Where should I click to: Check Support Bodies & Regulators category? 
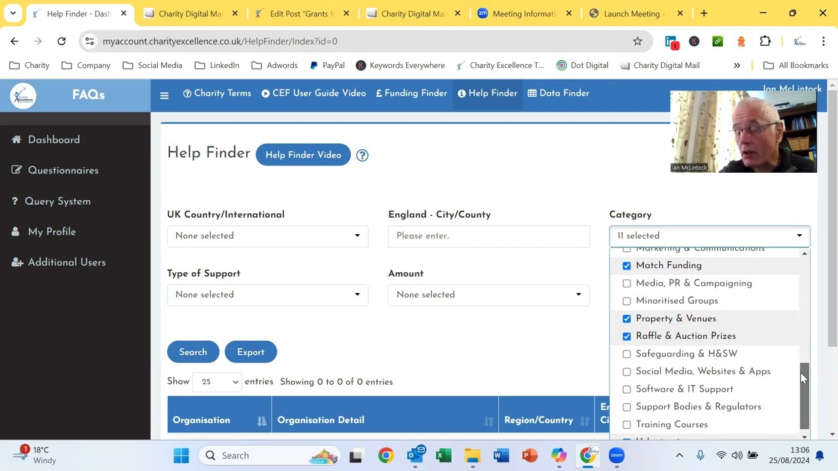pos(627,407)
